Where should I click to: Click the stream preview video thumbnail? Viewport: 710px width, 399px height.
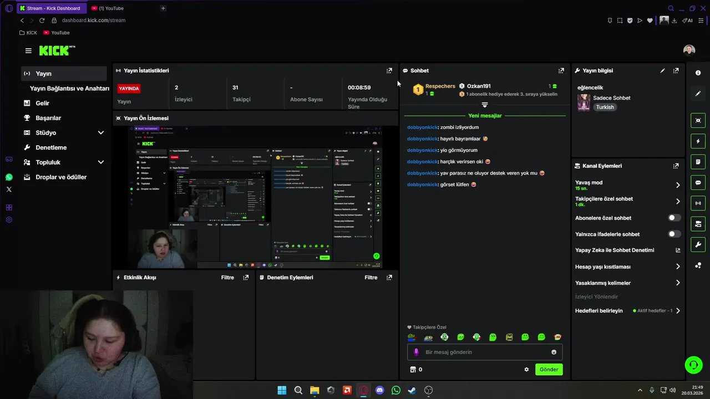click(x=255, y=197)
